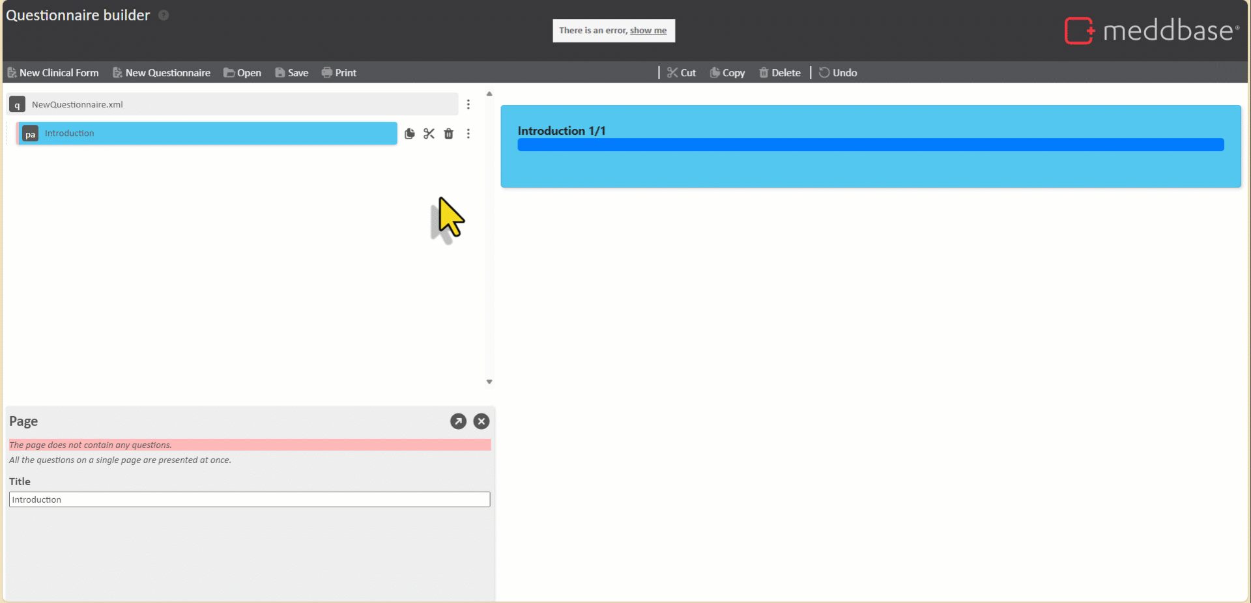Click Copy in the top toolbar
Image resolution: width=1251 pixels, height=603 pixels.
click(727, 73)
